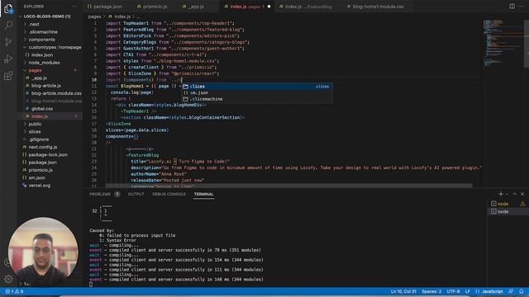Expand the public folder
529x297 pixels.
[x=35, y=124]
